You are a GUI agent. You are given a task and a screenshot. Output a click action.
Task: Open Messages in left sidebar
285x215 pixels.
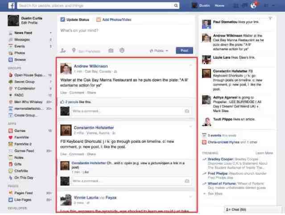coord(21,39)
